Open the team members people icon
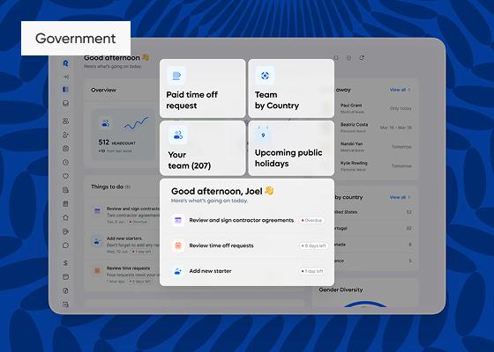This screenshot has width=494, height=352. point(65,121)
